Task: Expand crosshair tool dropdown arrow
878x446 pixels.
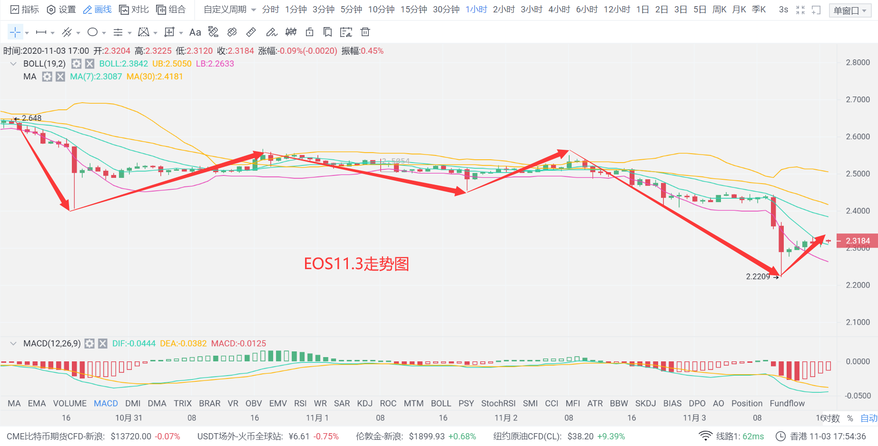Action: (27, 33)
